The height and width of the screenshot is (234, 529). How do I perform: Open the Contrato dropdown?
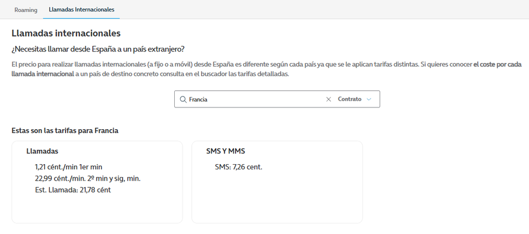[x=349, y=99]
